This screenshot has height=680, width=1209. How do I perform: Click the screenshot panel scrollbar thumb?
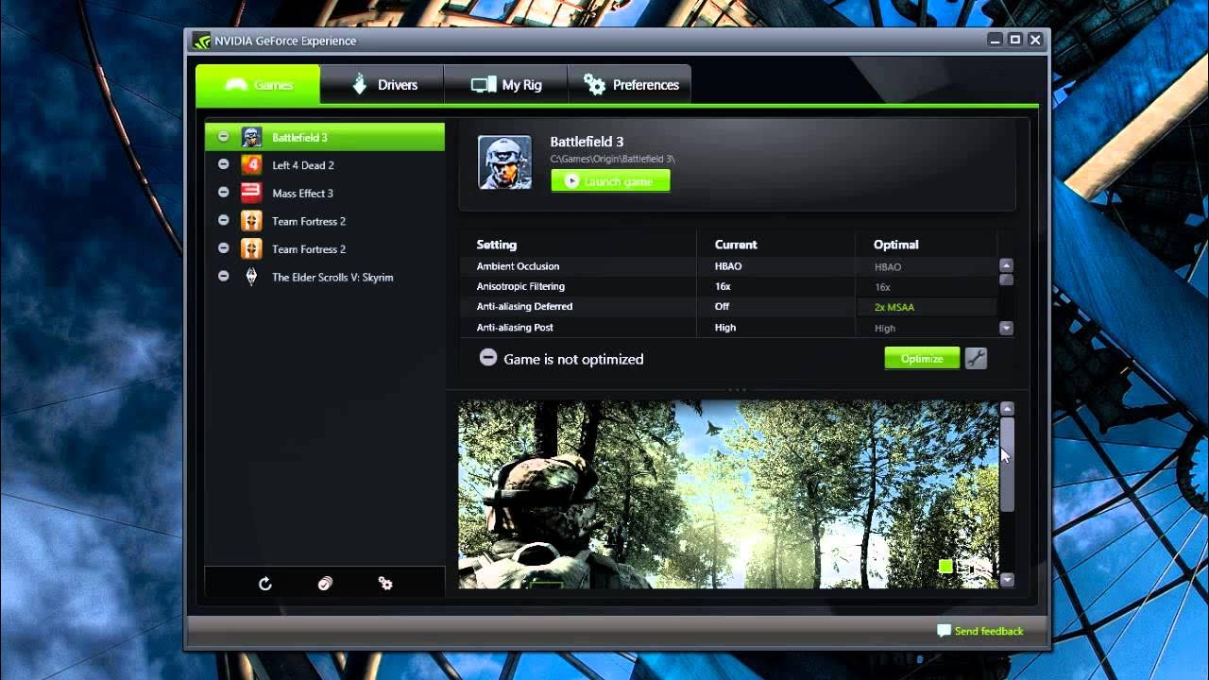(x=1007, y=464)
